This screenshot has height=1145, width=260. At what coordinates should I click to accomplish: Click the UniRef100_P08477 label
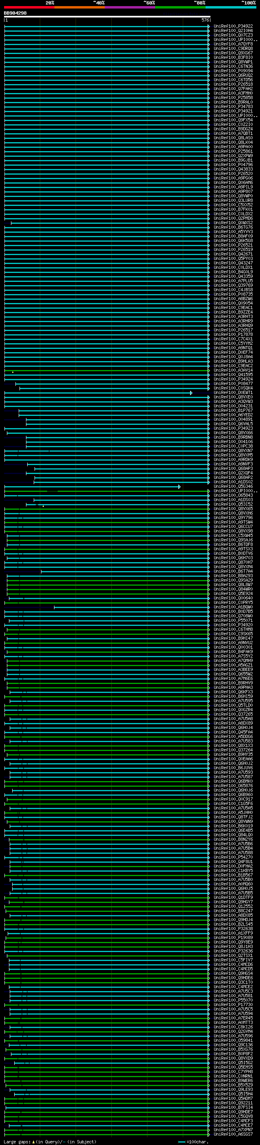coord(233,383)
